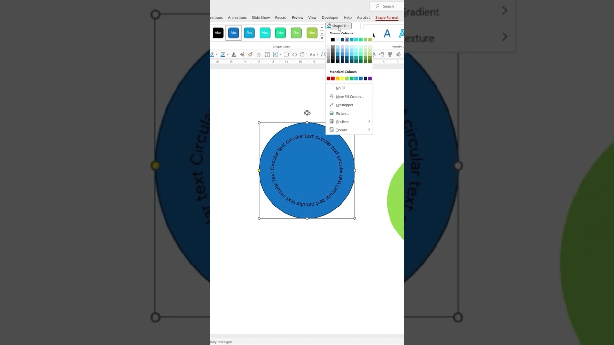Pick the light green Abc shape style
614x345 pixels.
pyautogui.click(x=296, y=33)
